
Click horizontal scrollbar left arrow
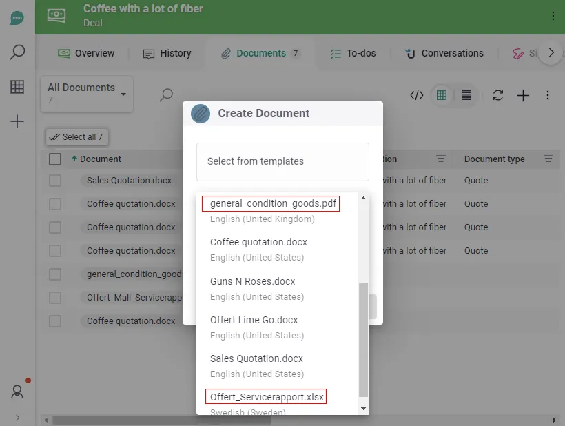pyautogui.click(x=45, y=420)
